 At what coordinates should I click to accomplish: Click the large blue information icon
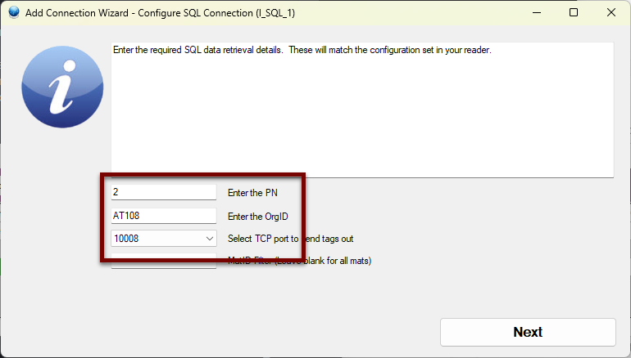tap(62, 87)
